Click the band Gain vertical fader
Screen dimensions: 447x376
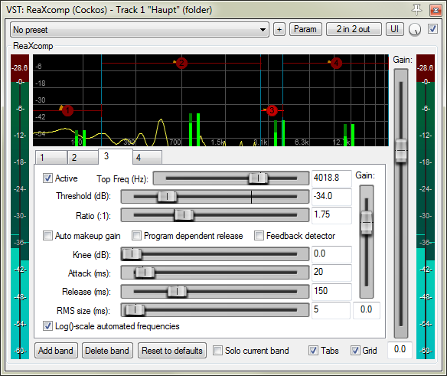coord(367,223)
